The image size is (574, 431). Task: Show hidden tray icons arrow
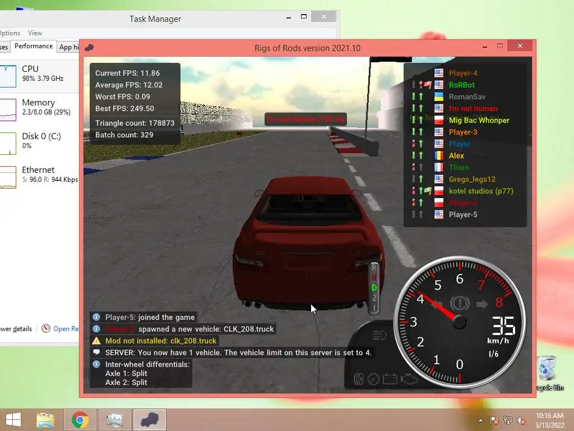480,421
